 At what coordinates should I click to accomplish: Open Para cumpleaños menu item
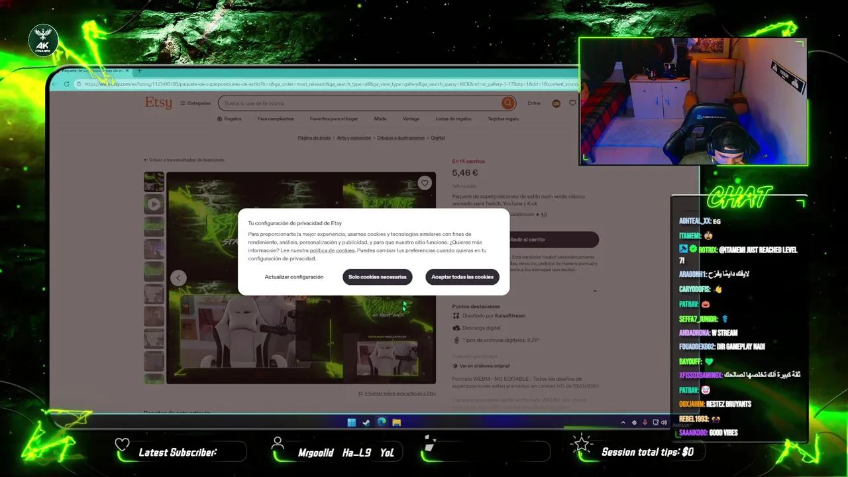click(276, 119)
